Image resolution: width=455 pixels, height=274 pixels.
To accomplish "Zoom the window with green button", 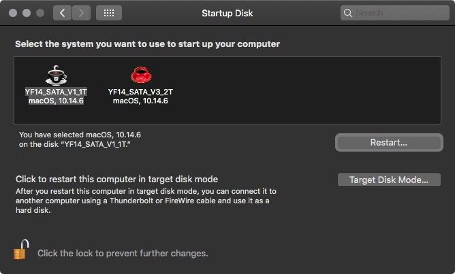I will (x=41, y=13).
